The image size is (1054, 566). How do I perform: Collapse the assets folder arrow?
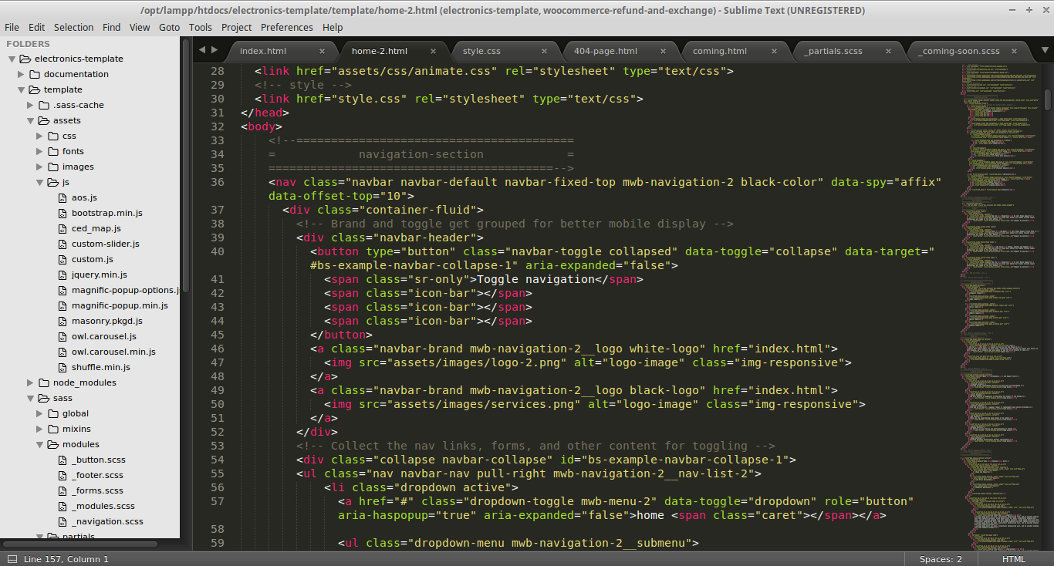click(30, 120)
